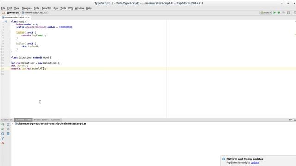Image resolution: width=296 pixels, height=166 pixels.
Task: Click the red X close icon in panel
Action: point(3,143)
